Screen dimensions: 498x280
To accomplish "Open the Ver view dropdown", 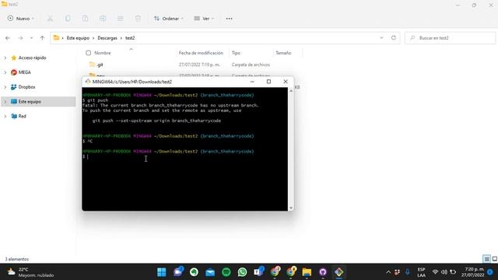I will (204, 19).
